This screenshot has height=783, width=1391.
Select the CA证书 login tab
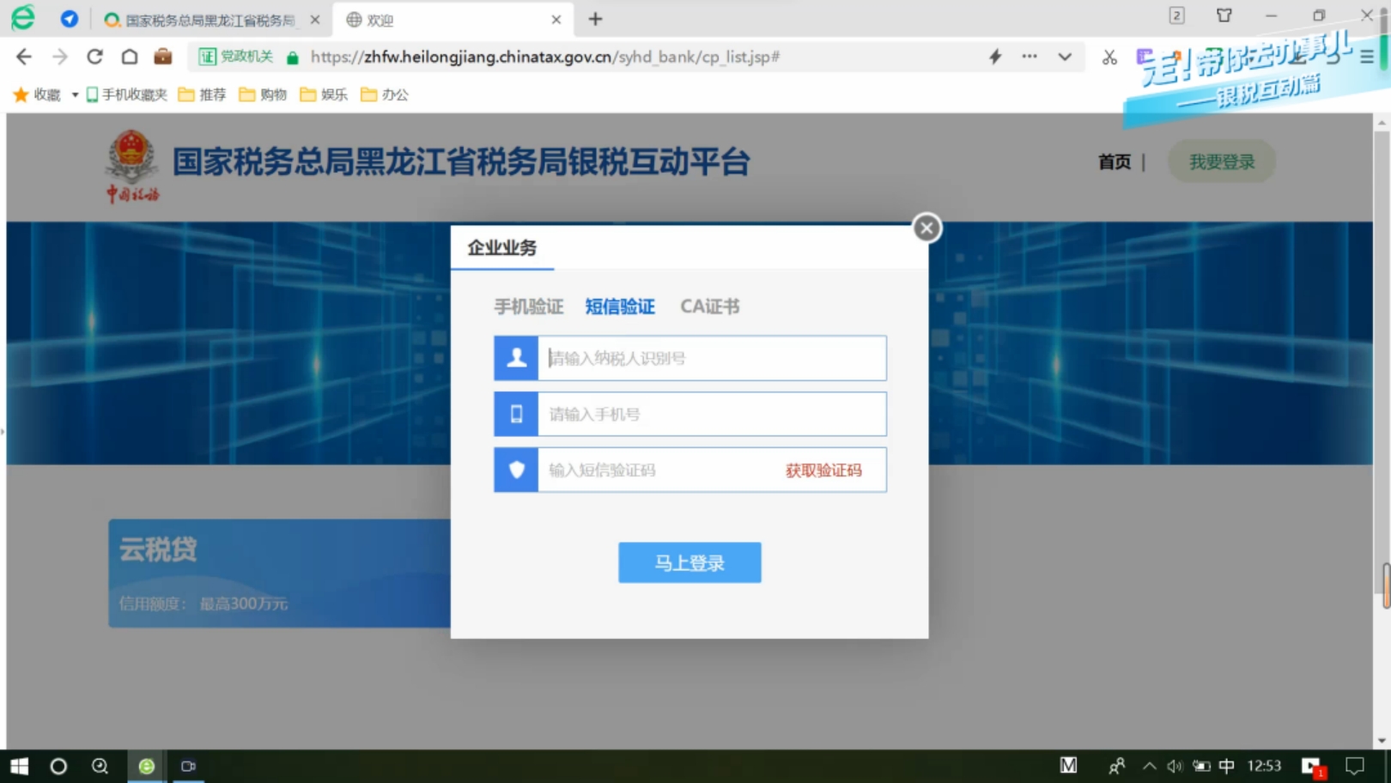[709, 307]
